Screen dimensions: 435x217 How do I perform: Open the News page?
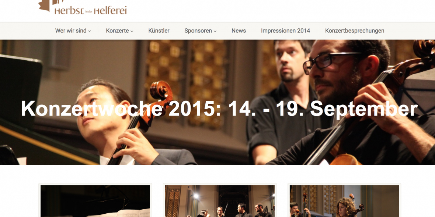pyautogui.click(x=239, y=31)
